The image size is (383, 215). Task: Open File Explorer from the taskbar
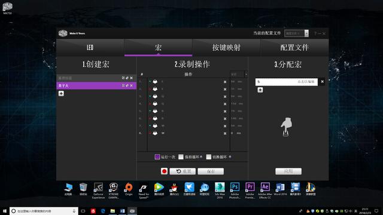(x=113, y=211)
